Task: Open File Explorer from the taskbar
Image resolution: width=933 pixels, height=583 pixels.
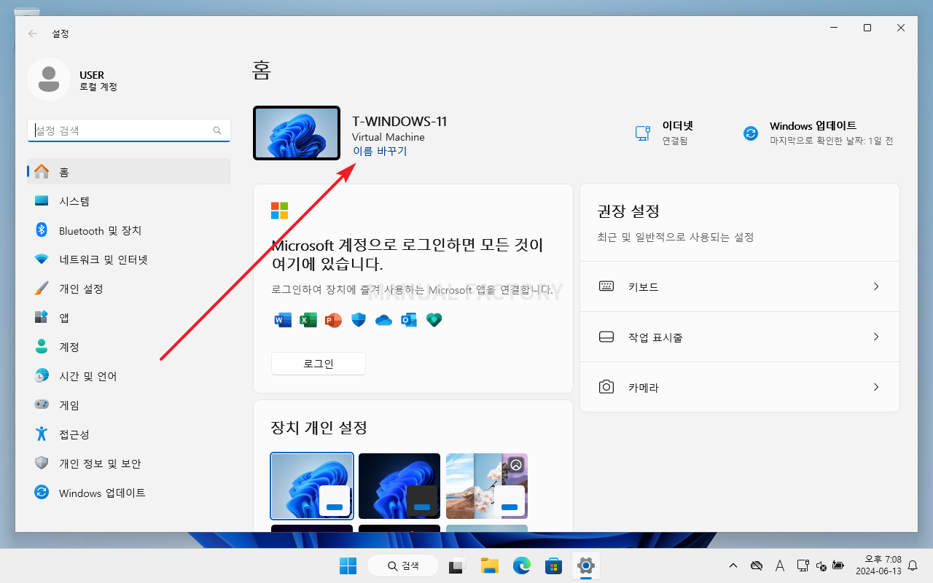Action: pyautogui.click(x=488, y=566)
